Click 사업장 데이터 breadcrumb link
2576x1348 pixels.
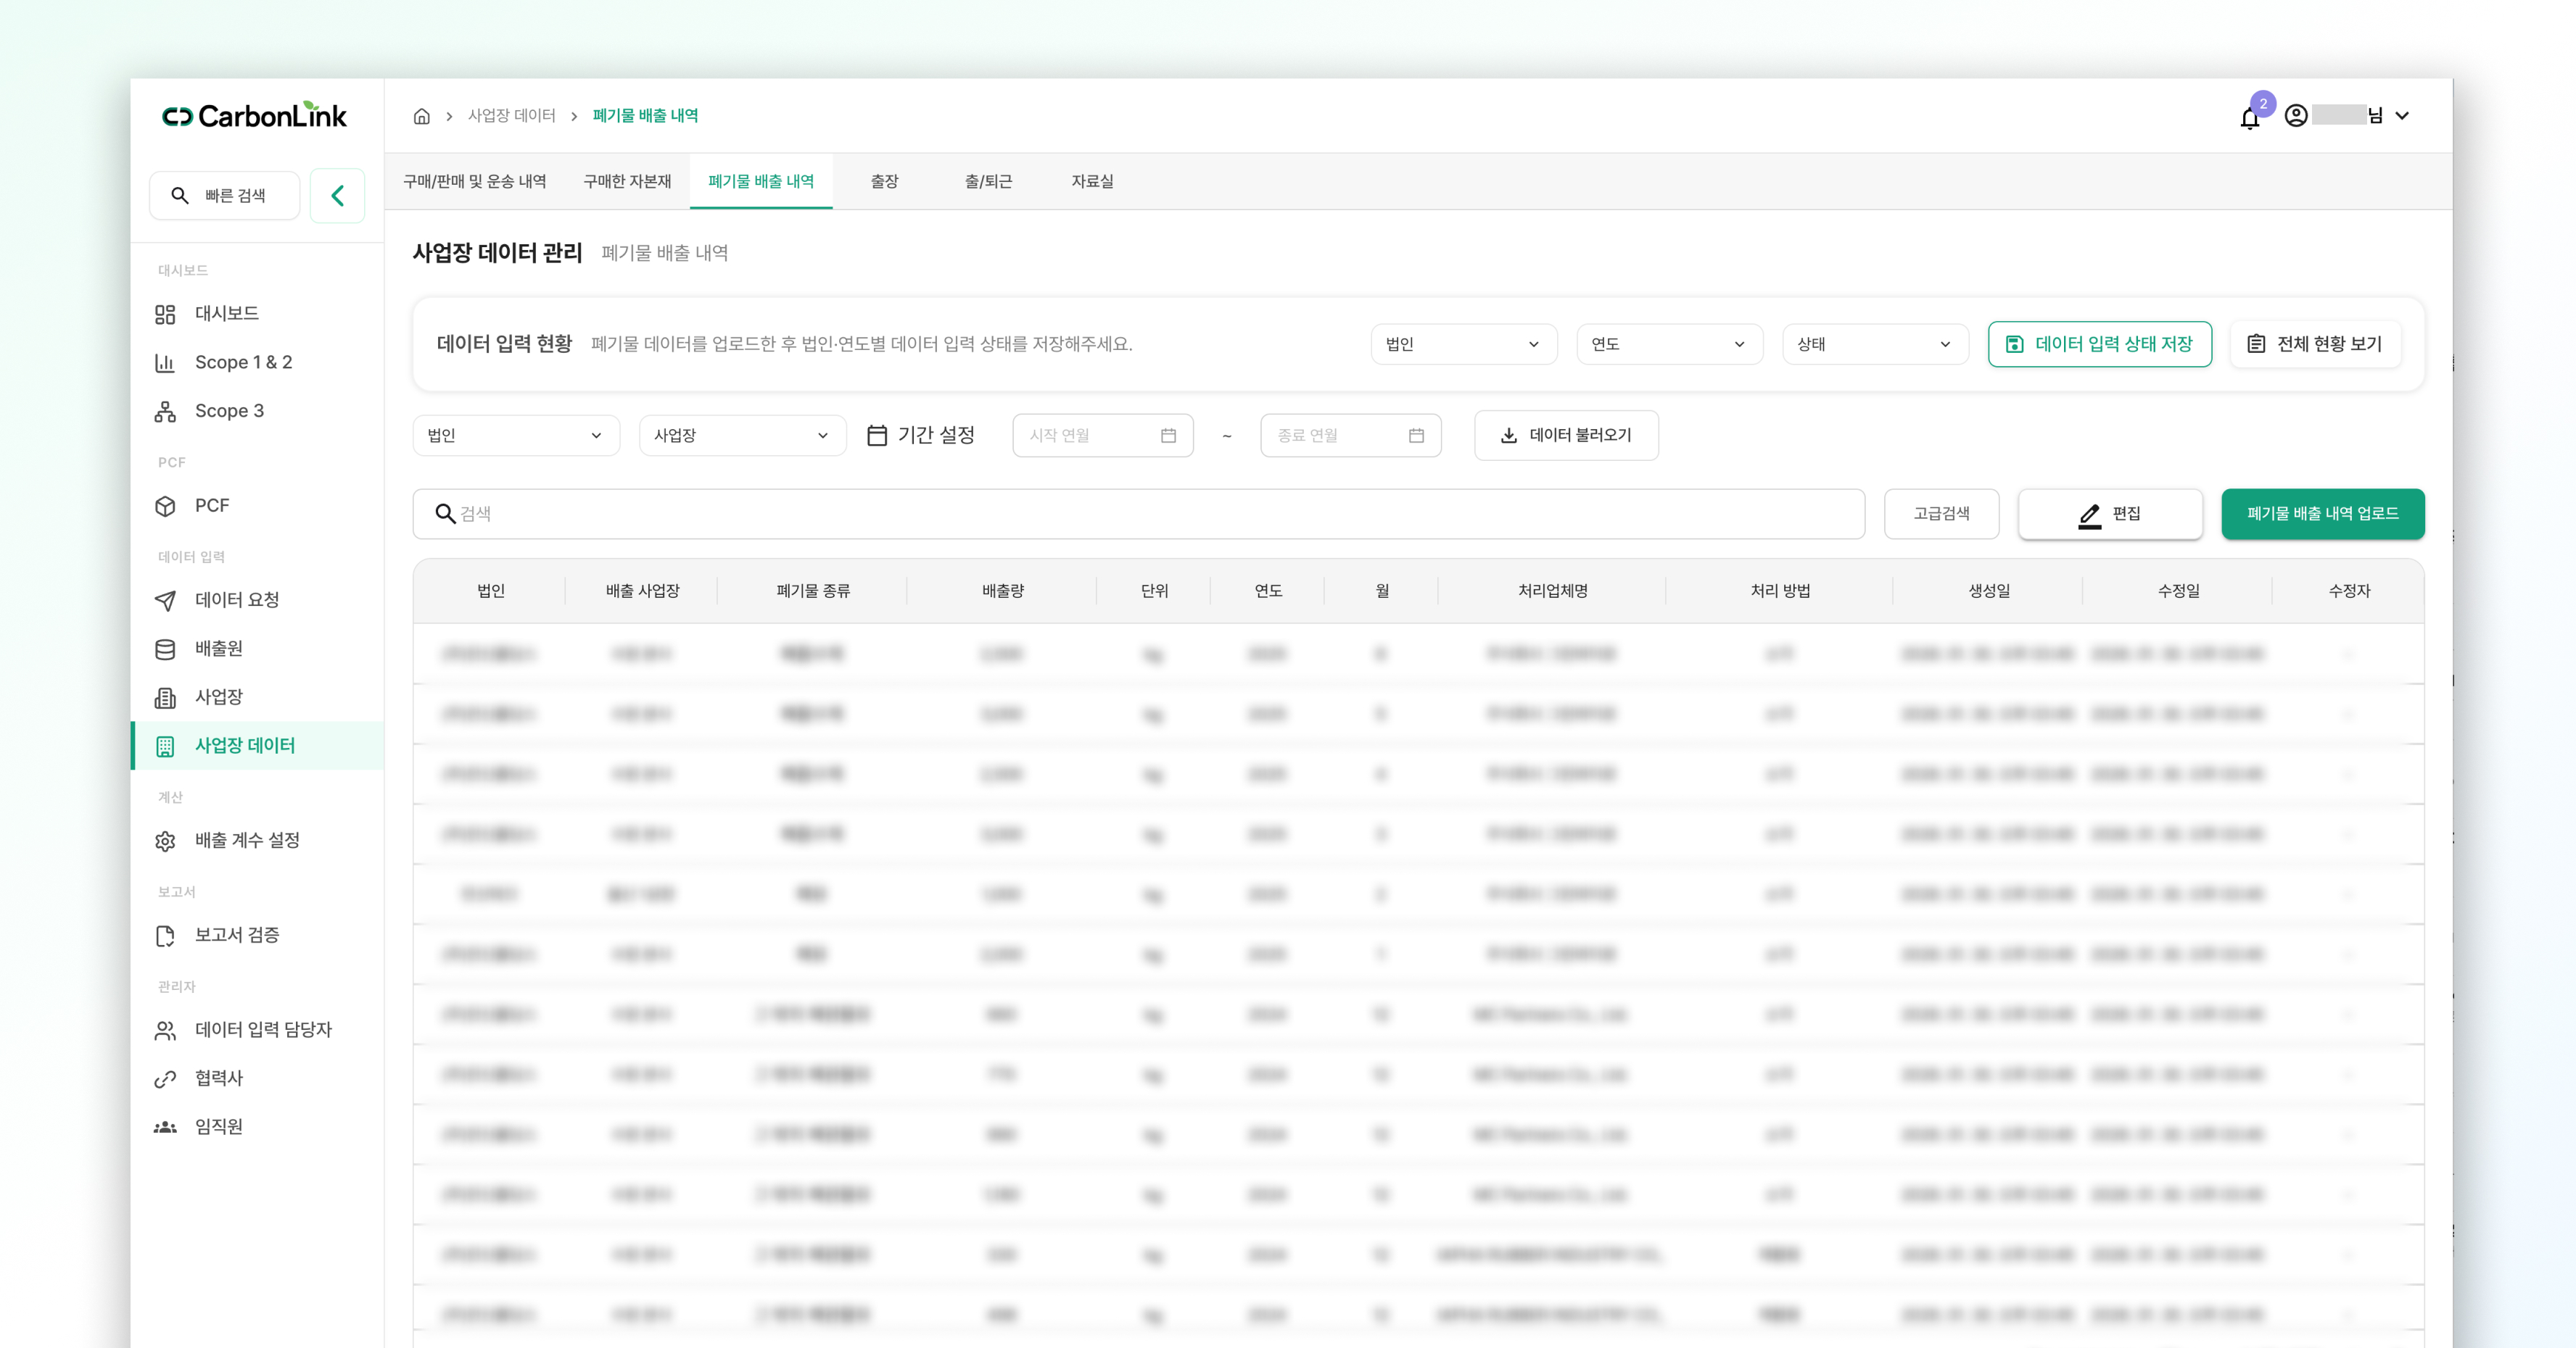tap(512, 116)
